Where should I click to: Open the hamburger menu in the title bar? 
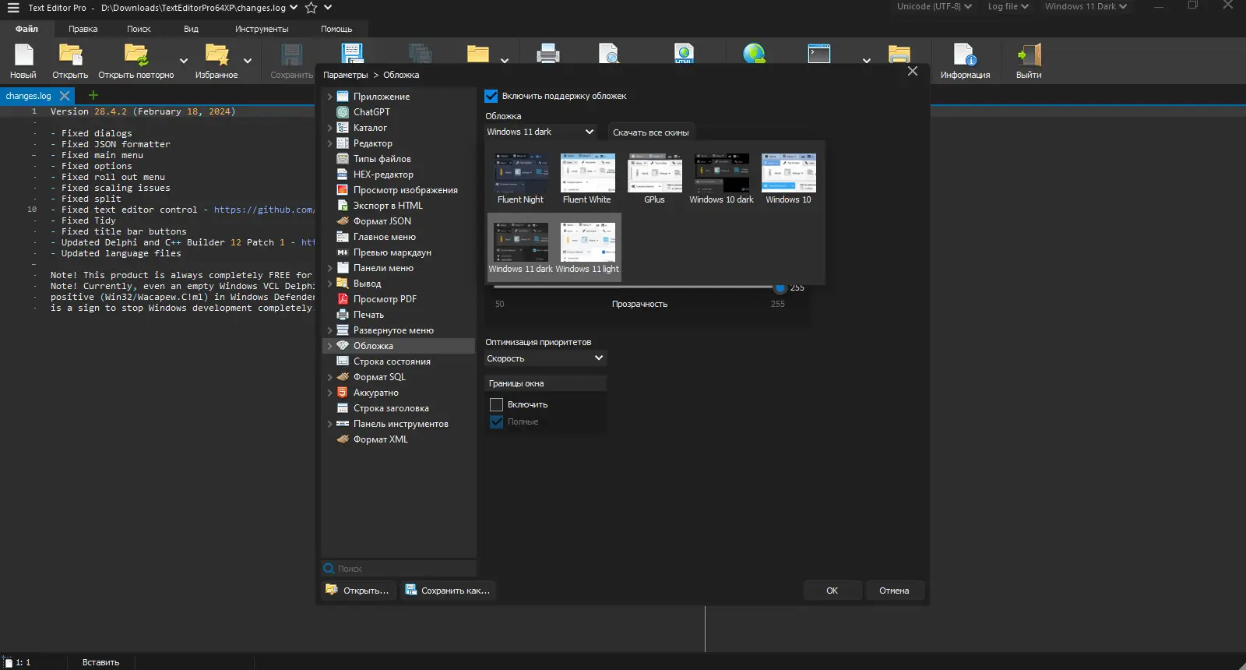click(13, 8)
